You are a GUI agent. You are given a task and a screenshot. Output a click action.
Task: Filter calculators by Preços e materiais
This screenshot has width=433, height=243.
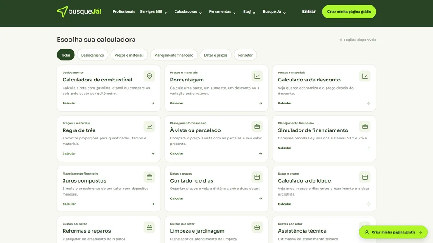(x=129, y=55)
